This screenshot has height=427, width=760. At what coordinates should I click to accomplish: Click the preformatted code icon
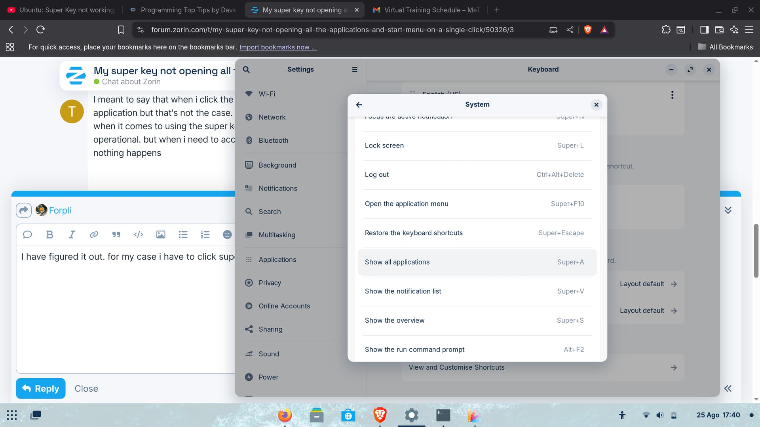[x=138, y=234]
